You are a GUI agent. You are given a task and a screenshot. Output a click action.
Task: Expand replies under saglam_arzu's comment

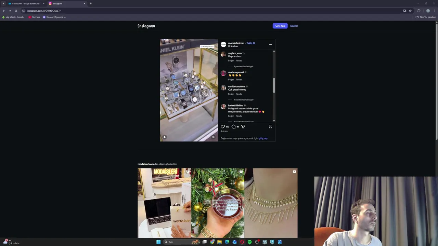[x=243, y=66]
